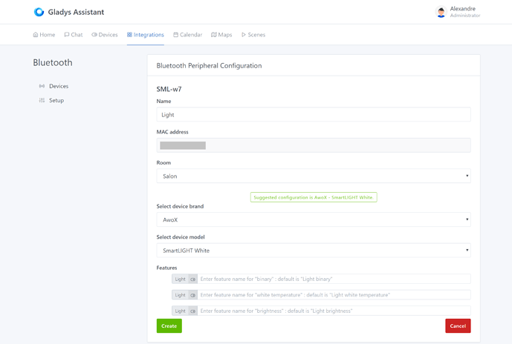Open Alexandre's user avatar menu
This screenshot has height=344, width=512.
point(441,12)
